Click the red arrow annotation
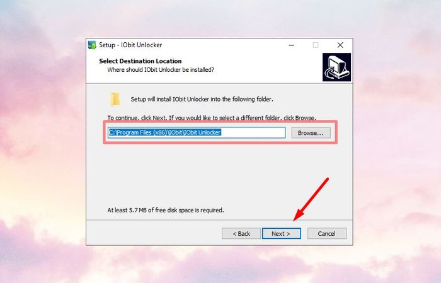Viewport: 441px width, 283px height. (311, 199)
